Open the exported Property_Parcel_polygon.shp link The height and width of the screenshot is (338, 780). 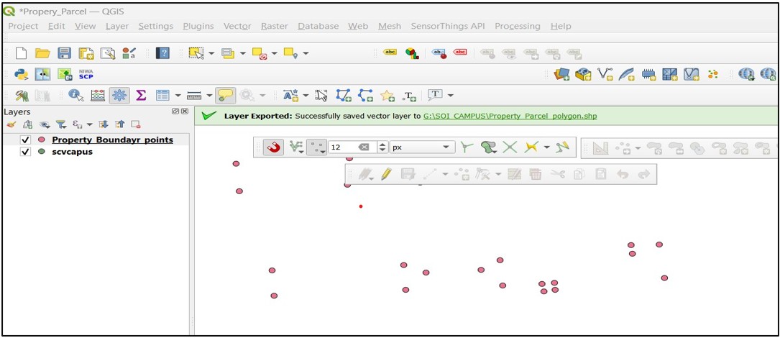pos(510,116)
